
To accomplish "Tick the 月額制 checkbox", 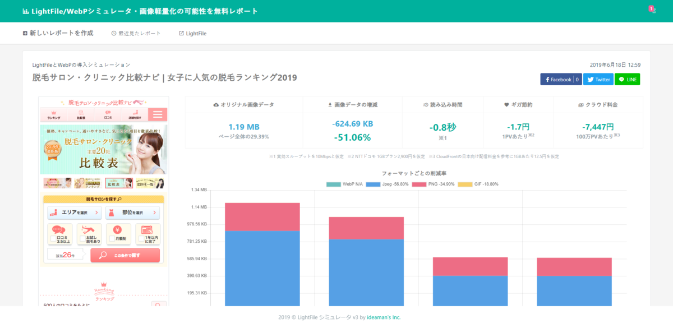I will pos(112,238).
